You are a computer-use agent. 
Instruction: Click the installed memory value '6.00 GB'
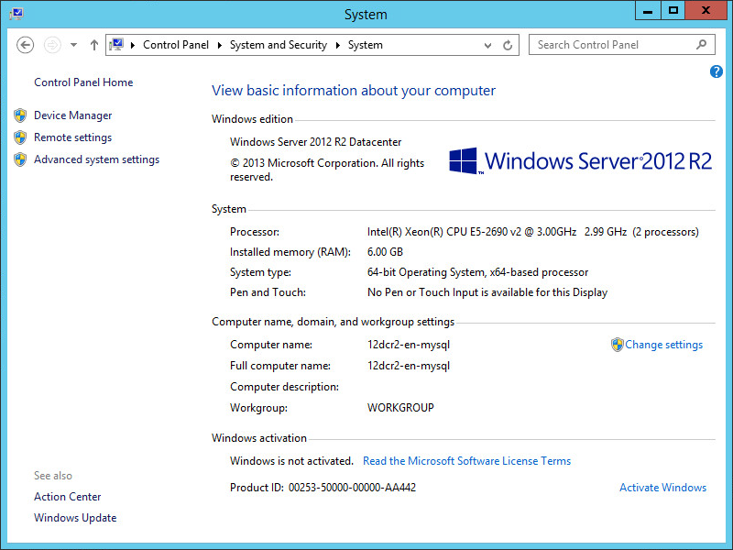[x=385, y=252]
